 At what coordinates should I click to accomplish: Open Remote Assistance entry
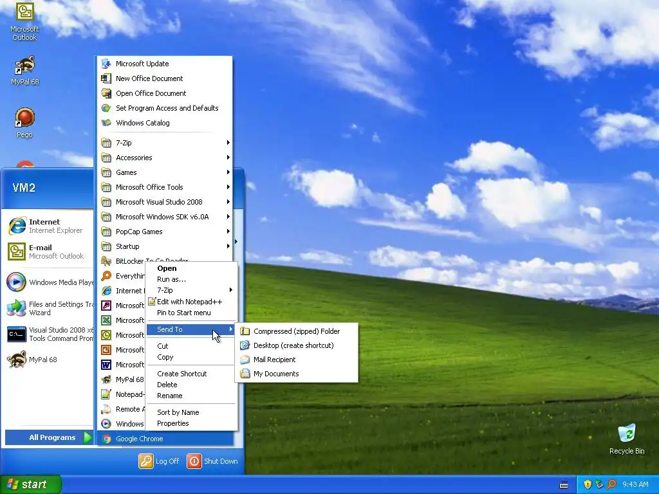[x=122, y=409]
